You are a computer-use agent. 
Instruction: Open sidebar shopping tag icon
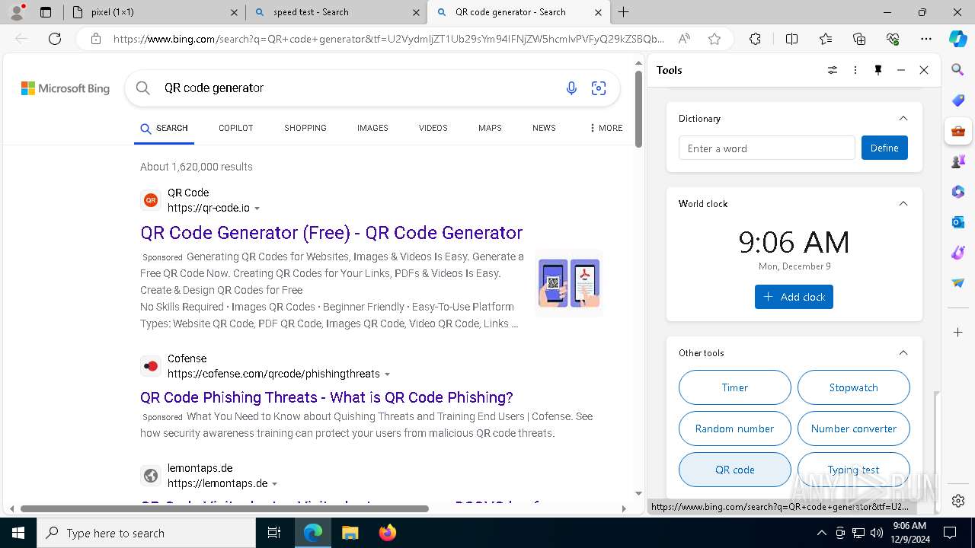point(958,100)
